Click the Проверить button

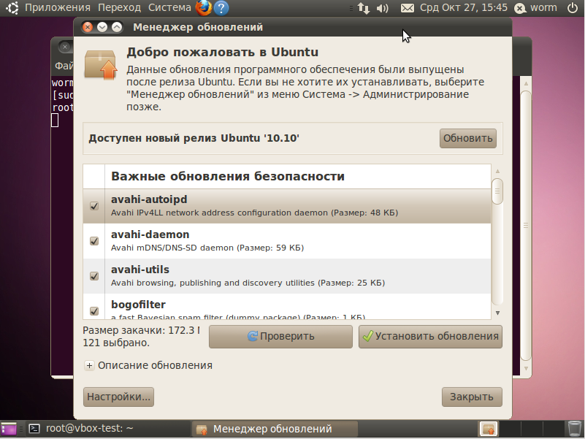tap(280, 336)
